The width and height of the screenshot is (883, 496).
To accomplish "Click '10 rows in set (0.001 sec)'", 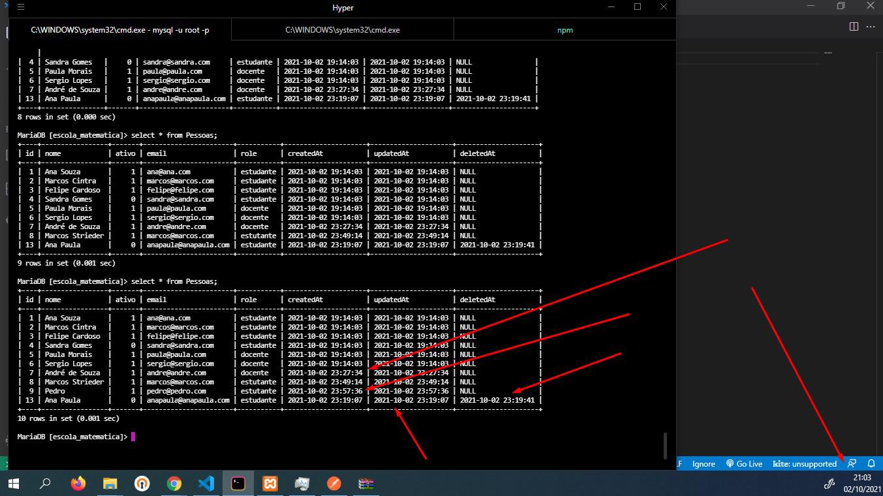I will [x=69, y=418].
